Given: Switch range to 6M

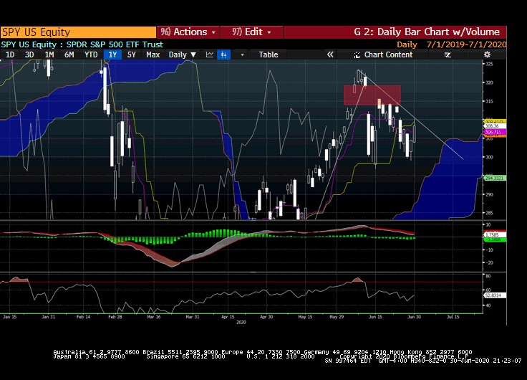Looking at the screenshot, I should click(69, 54).
